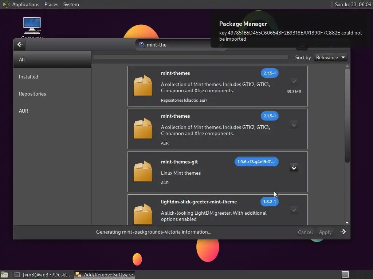
Task: Click download arrow for AUR mint-themes 2.1.5-1
Action: click(294, 124)
